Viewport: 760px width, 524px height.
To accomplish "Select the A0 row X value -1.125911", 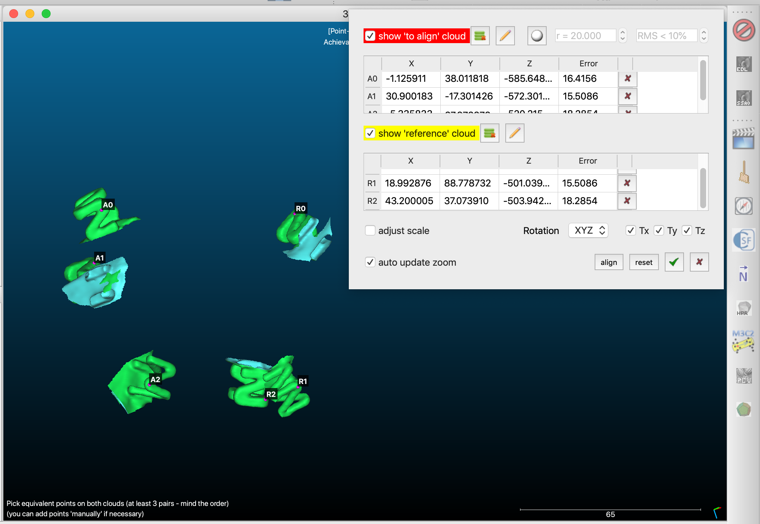I will 411,78.
